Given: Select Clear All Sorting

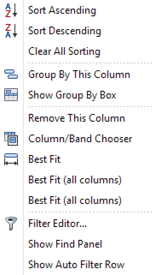Looking at the screenshot, I should click(64, 51).
